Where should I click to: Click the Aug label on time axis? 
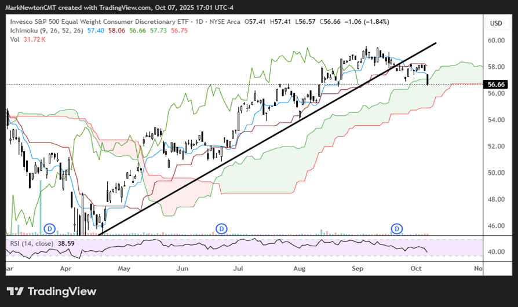[x=300, y=269]
